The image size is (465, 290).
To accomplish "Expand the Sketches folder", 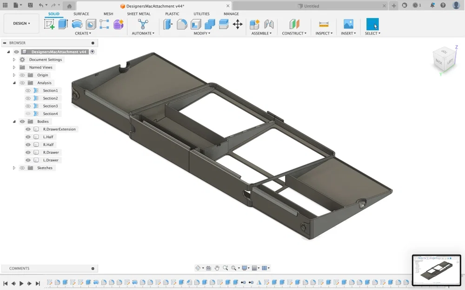I will coord(14,168).
